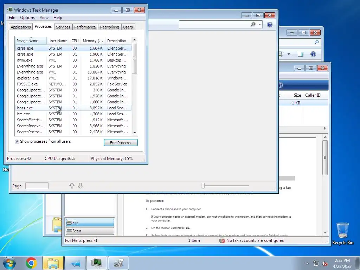Select the dwm.exe process row
Image resolution: width=360 pixels, height=270 pixels.
click(73, 60)
